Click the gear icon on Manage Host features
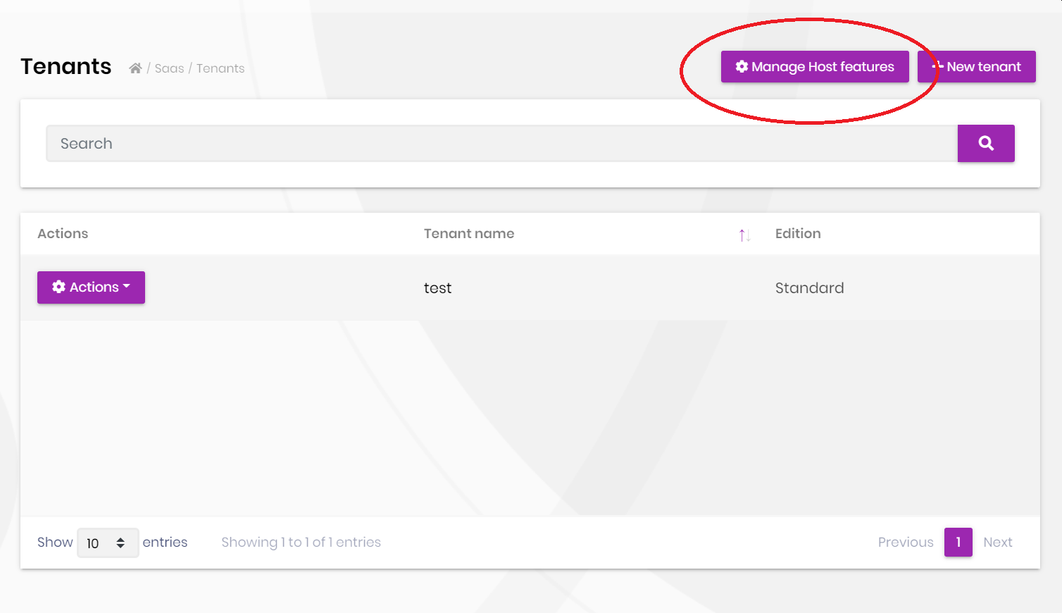 pos(742,67)
